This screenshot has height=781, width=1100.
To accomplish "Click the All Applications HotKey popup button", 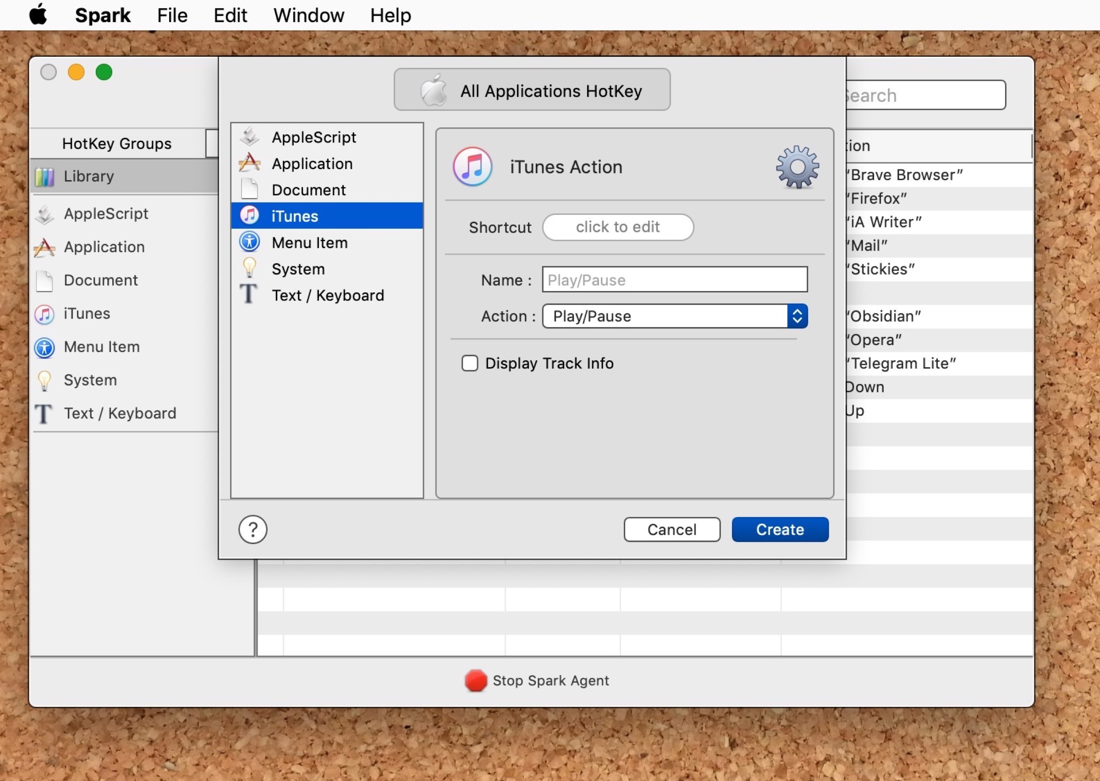I will coord(532,90).
